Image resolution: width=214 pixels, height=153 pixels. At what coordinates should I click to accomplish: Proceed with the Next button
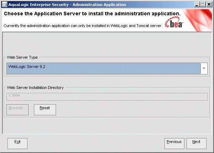pos(197,143)
